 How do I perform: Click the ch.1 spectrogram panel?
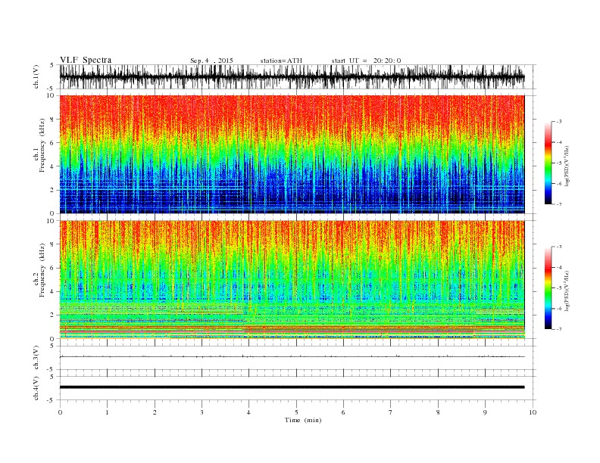point(292,154)
